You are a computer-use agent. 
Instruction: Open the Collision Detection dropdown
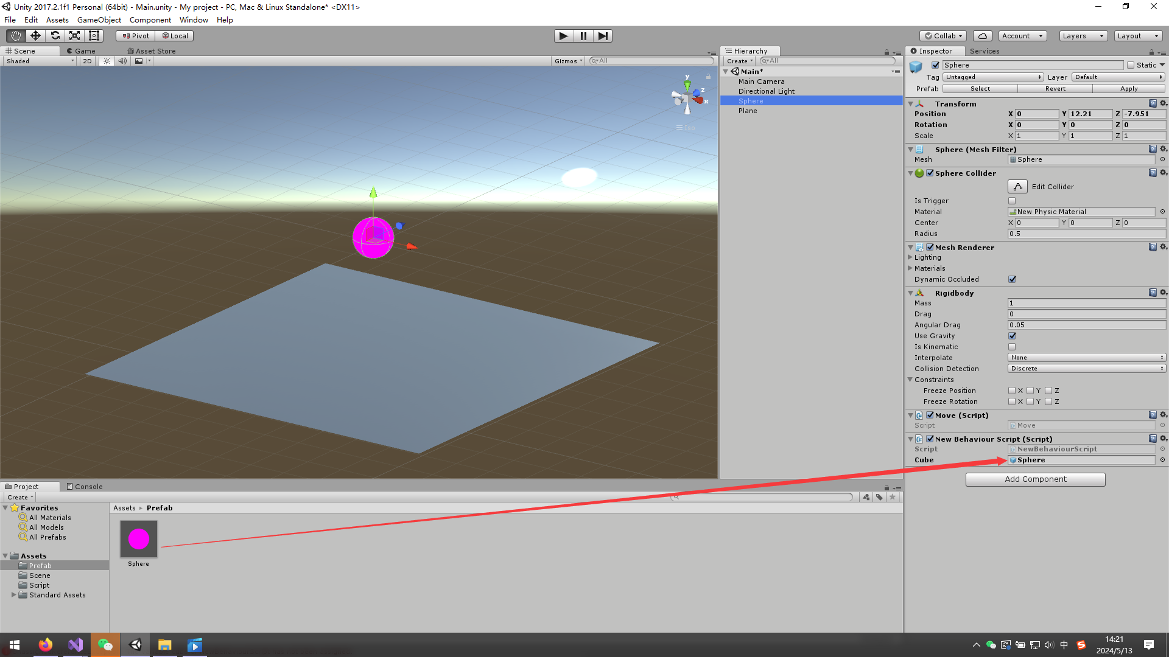point(1086,368)
